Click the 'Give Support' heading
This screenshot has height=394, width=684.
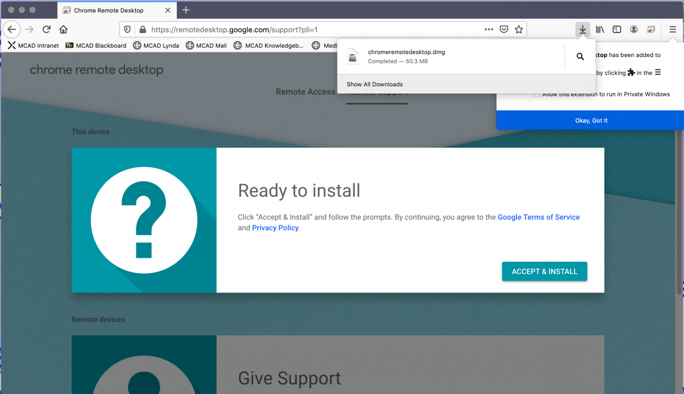click(x=290, y=378)
